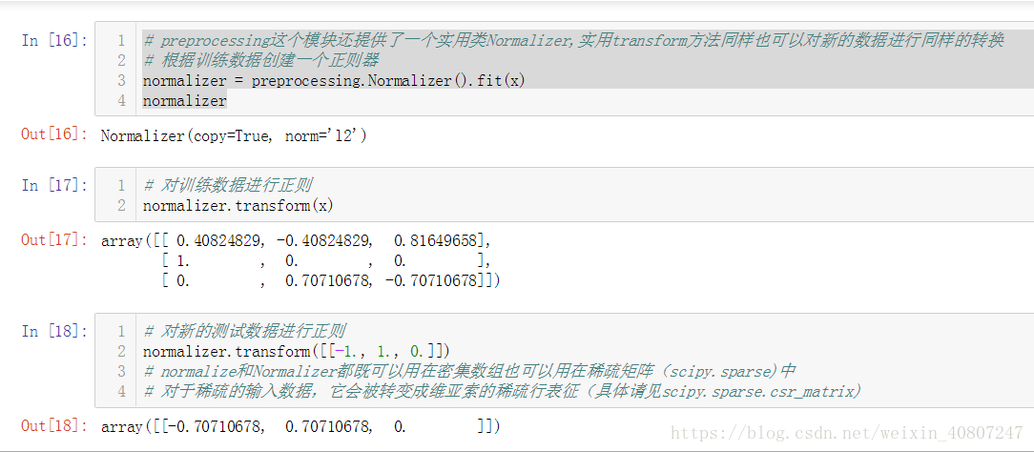
Task: Click the In [16] cell prompt
Action: tap(54, 40)
